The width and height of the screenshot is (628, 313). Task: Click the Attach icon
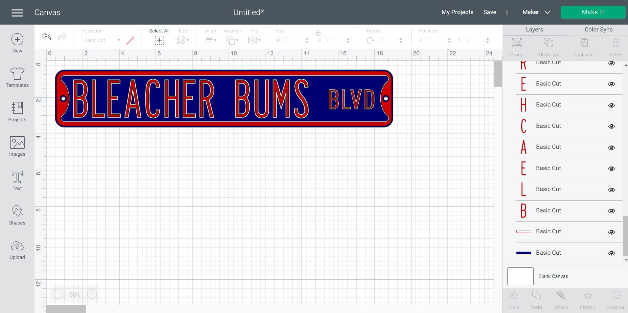pos(561,298)
